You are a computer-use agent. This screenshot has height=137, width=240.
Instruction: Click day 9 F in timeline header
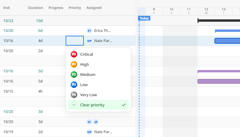tap(154, 11)
